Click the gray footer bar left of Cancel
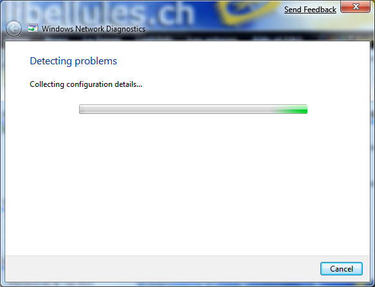Screen dimensions: 375x287 pyautogui.click(x=163, y=268)
